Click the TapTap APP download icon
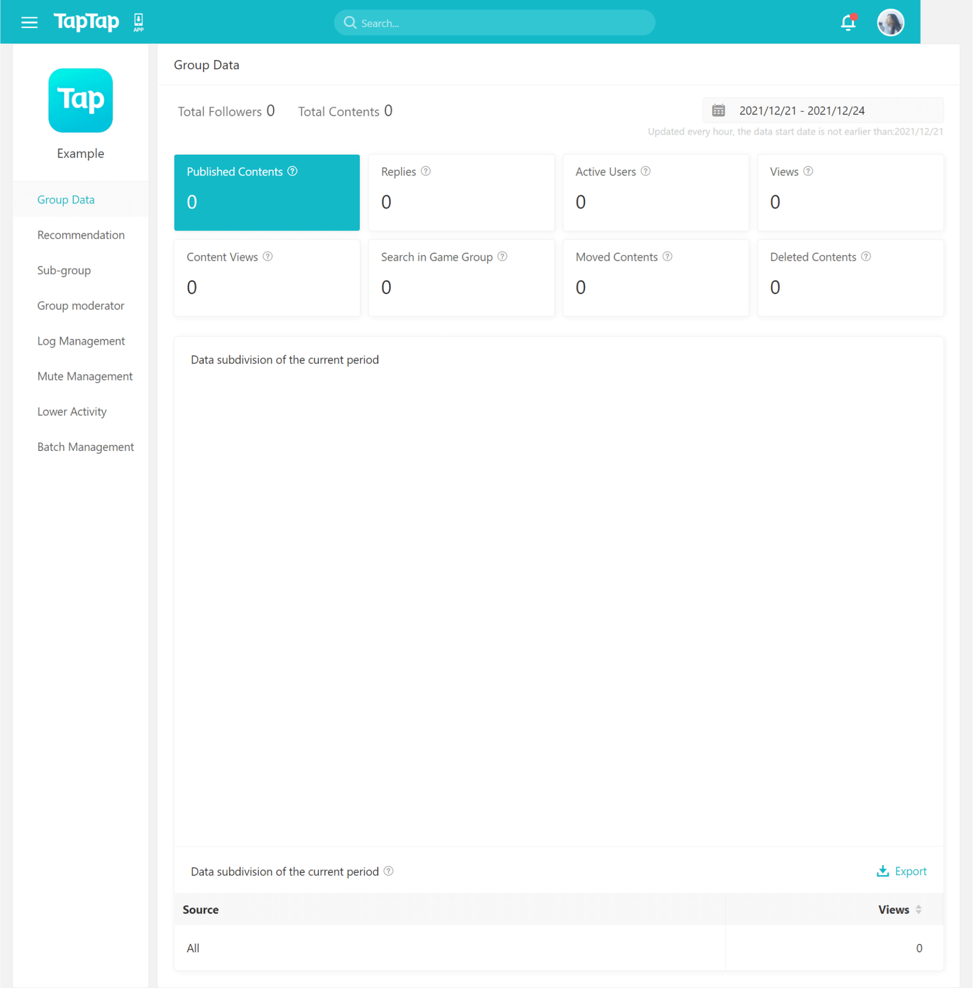973x988 pixels. tap(138, 22)
